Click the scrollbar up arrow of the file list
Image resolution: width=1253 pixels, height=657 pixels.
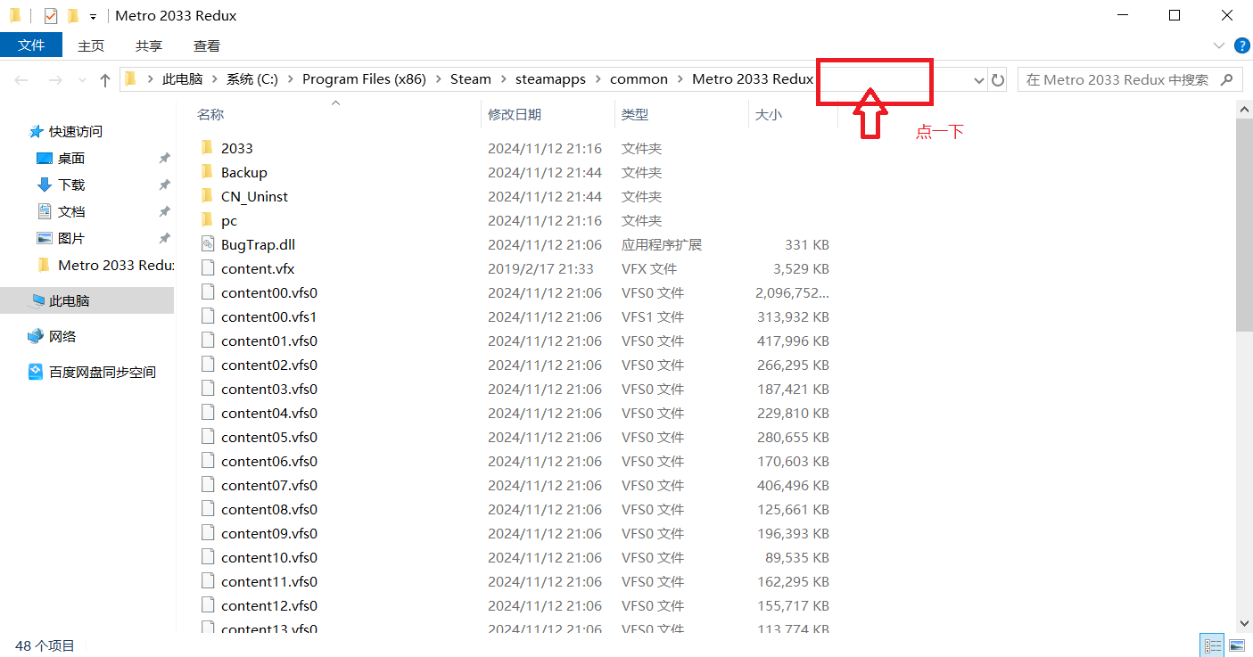(x=1244, y=108)
